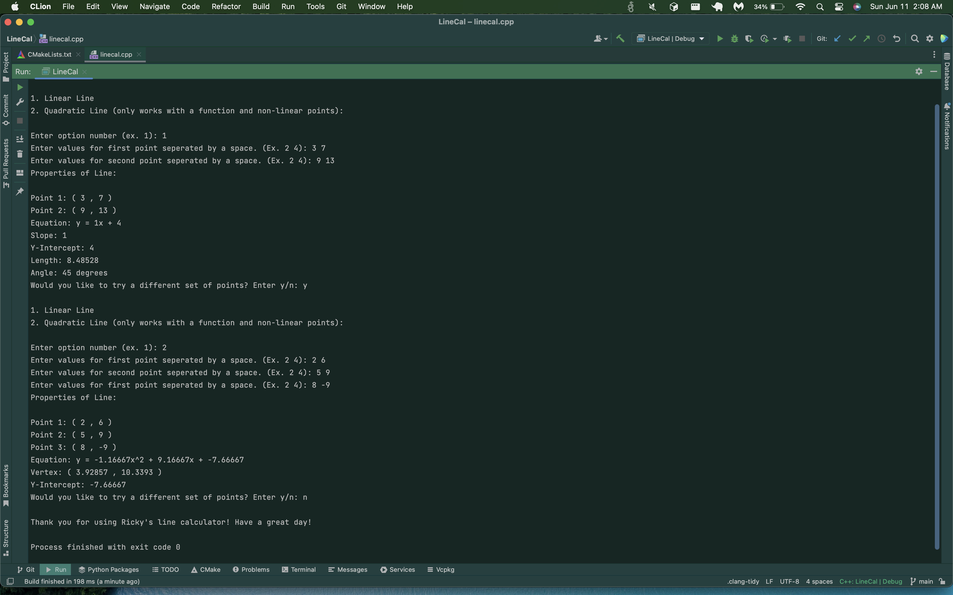This screenshot has width=953, height=595.
Task: Clear console output with trash icon
Action: click(20, 154)
